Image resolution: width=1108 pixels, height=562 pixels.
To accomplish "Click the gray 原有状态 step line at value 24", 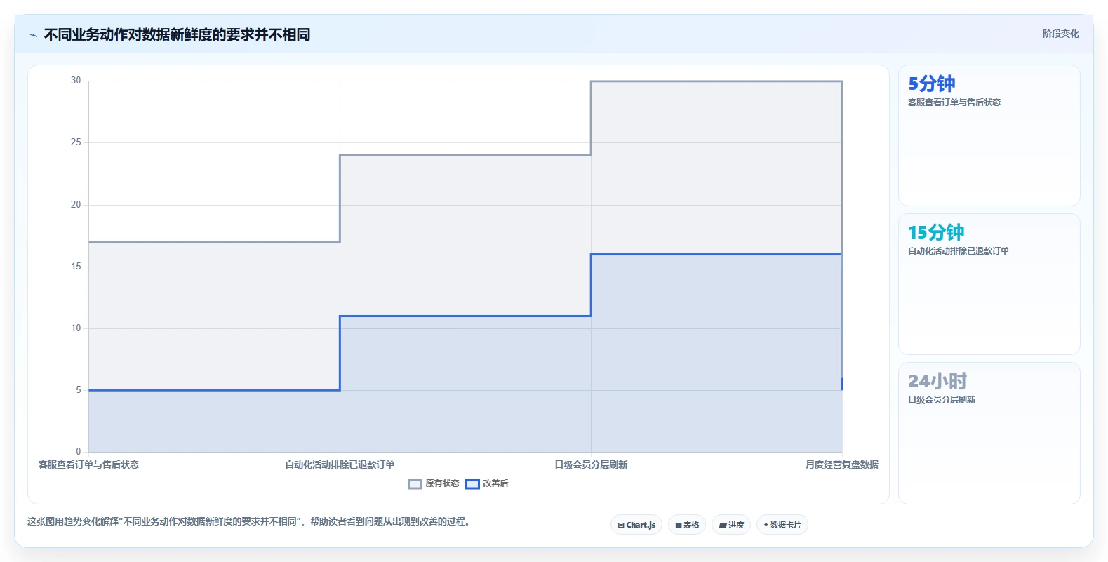I will [x=465, y=155].
